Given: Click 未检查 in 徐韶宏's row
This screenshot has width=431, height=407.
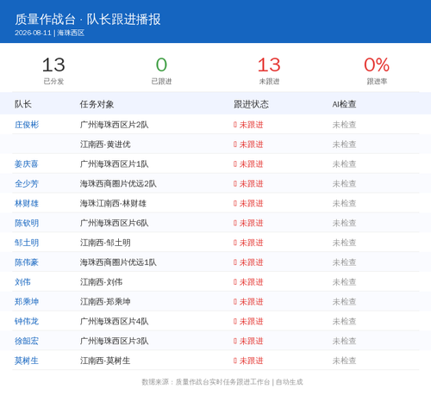Looking at the screenshot, I should point(344,341).
